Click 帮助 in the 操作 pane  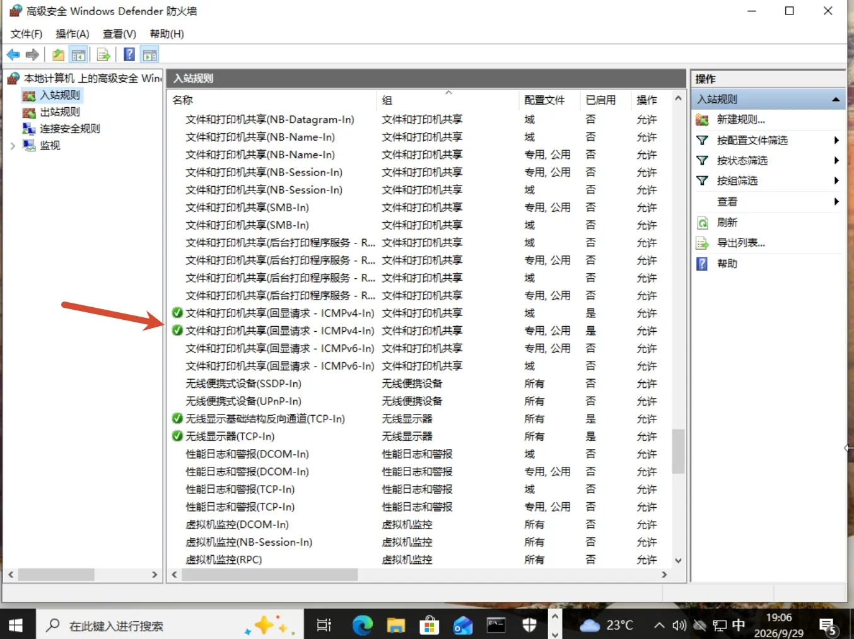pos(727,263)
